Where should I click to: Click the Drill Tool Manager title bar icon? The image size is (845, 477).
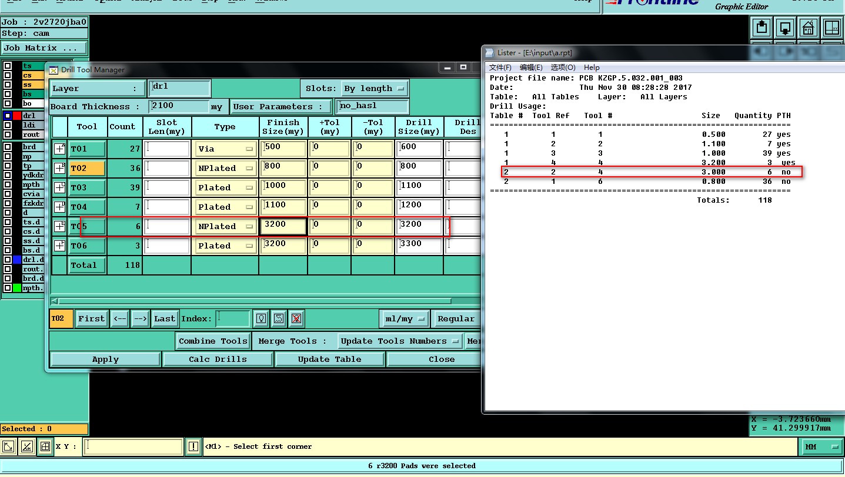point(54,70)
